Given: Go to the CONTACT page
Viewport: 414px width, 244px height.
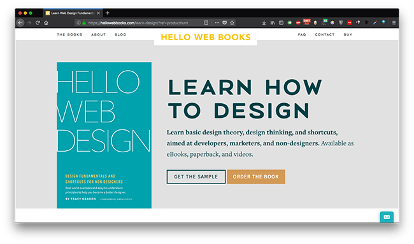Looking at the screenshot, I should [x=325, y=34].
